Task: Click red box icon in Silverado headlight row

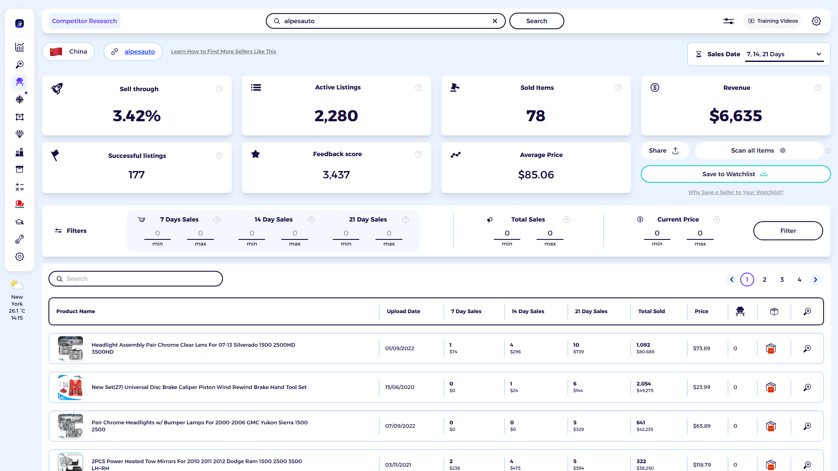Action: click(771, 348)
